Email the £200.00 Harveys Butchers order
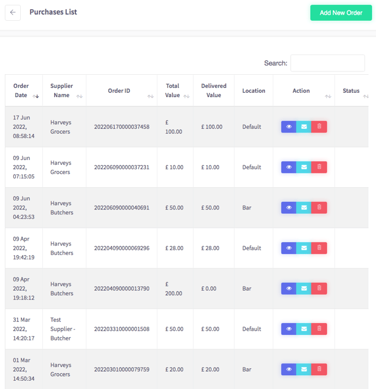 [304, 289]
